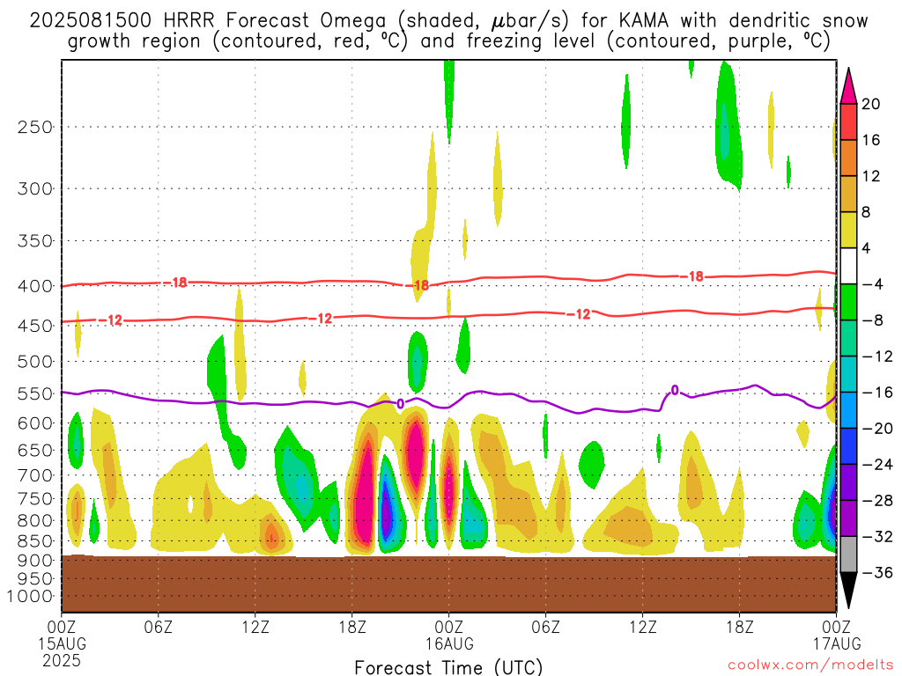The height and width of the screenshot is (676, 902).
Task: Select the '-20' colorbar label
Action: coord(877,429)
